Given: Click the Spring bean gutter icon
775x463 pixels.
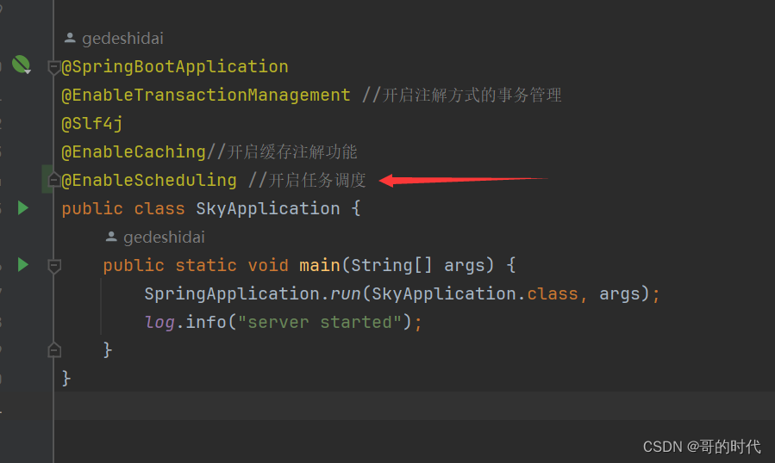Looking at the screenshot, I should point(21,65).
